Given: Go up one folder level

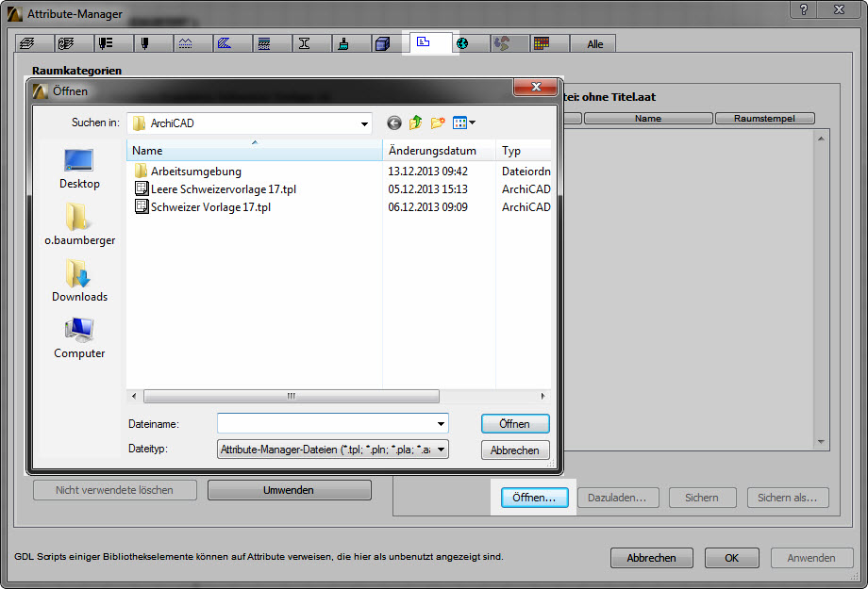Looking at the screenshot, I should pos(416,123).
